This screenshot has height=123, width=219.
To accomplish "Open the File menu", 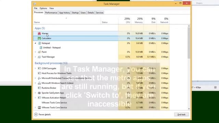I will (36, 8).
